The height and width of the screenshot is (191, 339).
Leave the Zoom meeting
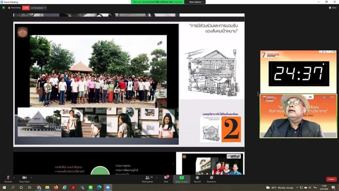(331, 179)
